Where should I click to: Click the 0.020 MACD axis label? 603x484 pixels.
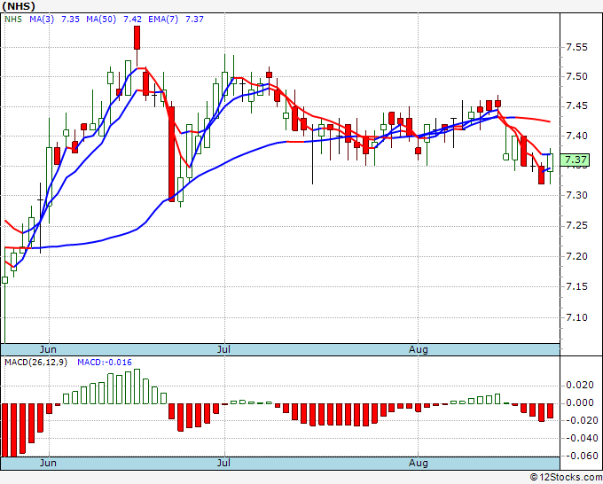tap(580, 386)
